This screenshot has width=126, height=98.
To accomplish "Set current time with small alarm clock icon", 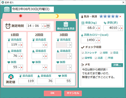I will pos(48,26).
